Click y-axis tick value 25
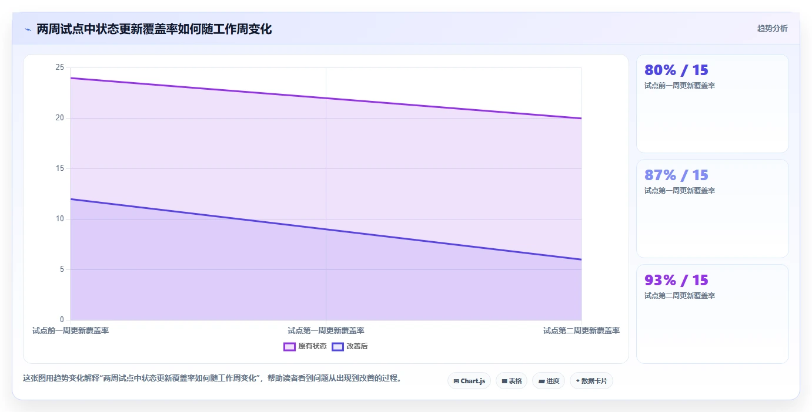 tap(59, 67)
